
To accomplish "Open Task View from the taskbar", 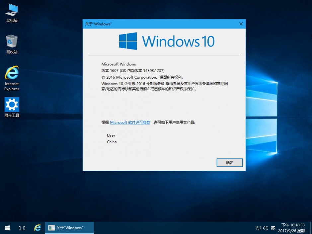I will click(x=22, y=228).
